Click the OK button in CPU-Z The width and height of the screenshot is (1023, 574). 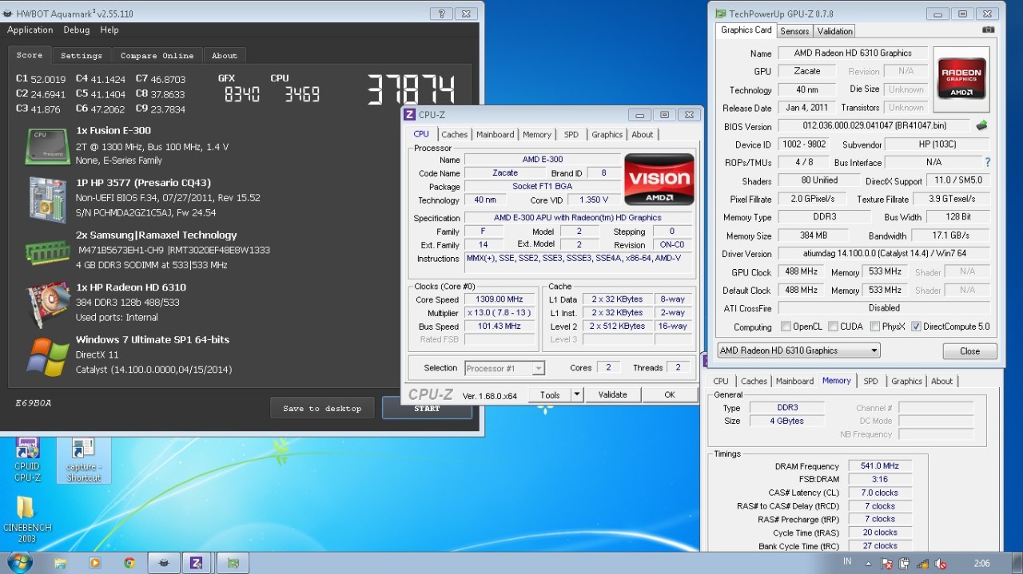(x=670, y=394)
